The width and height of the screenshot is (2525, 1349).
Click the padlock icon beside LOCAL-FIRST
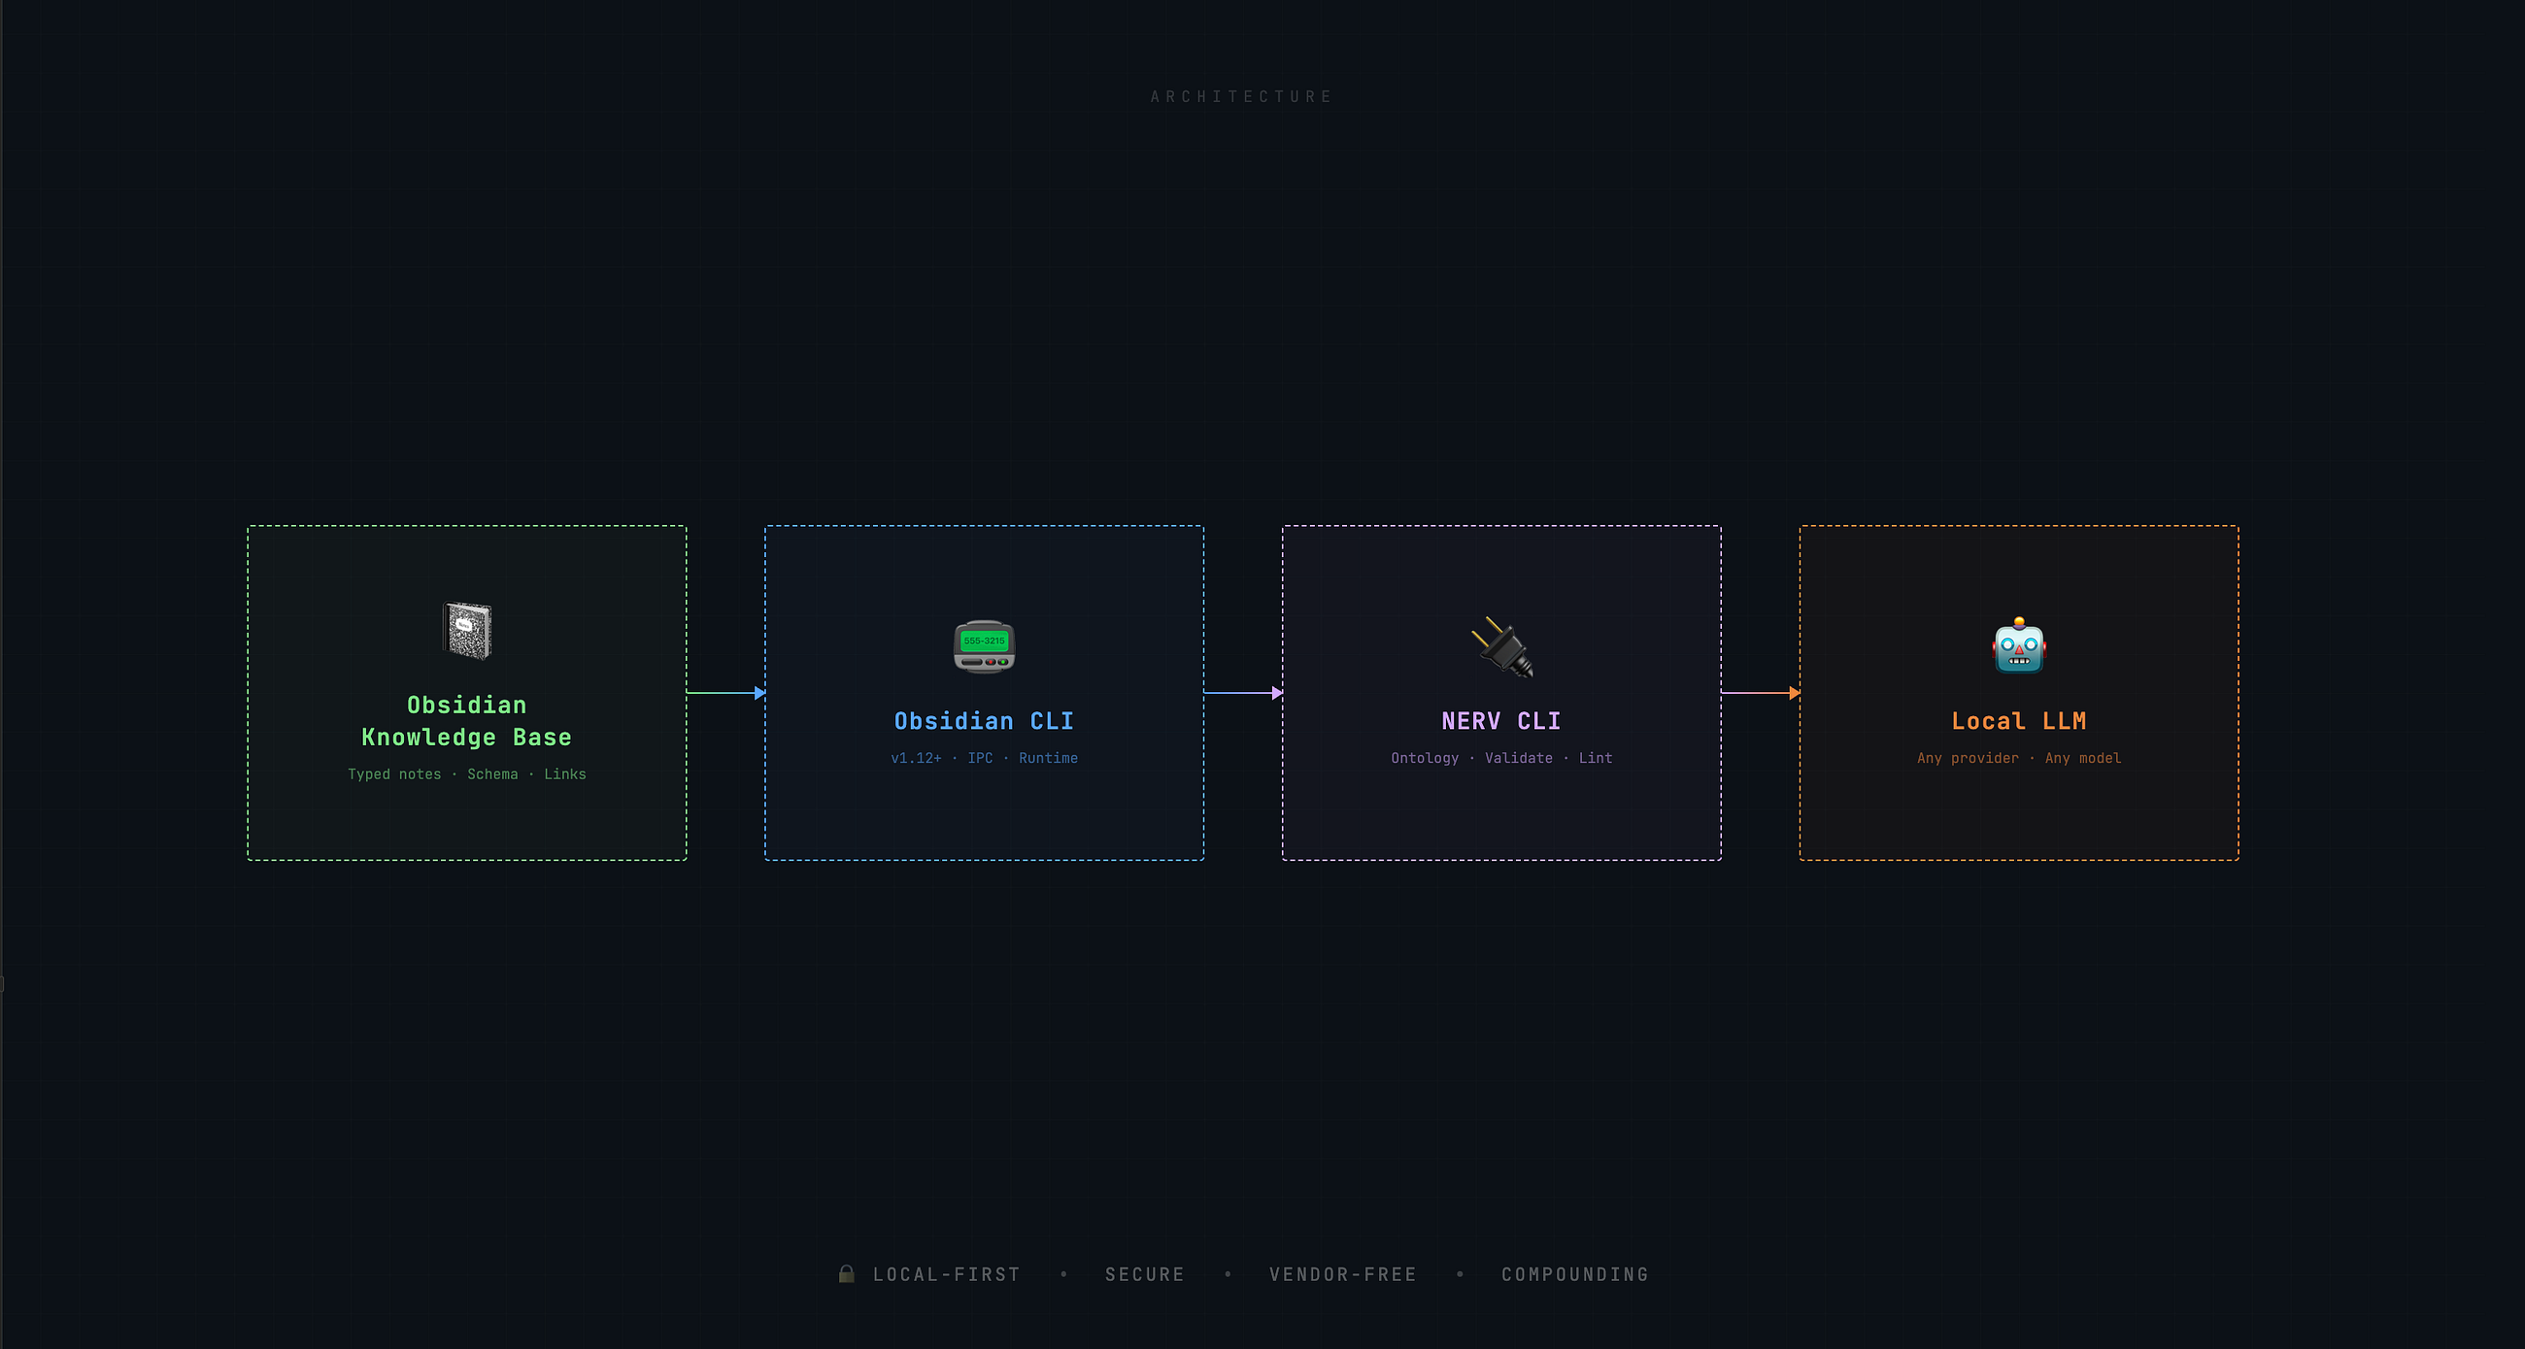847,1273
